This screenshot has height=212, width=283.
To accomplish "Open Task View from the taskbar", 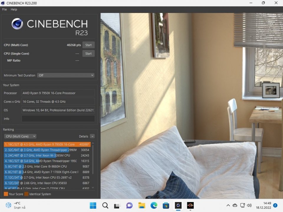I will click(x=117, y=205).
